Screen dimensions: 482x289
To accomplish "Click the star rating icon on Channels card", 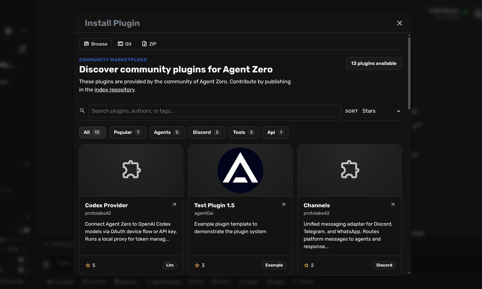I will pyautogui.click(x=306, y=265).
